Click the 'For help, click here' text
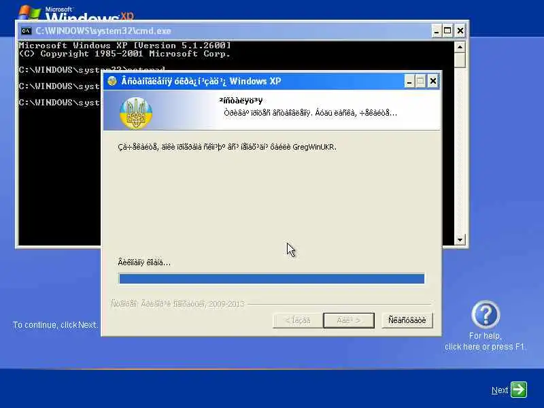The image size is (544, 408). (x=485, y=341)
